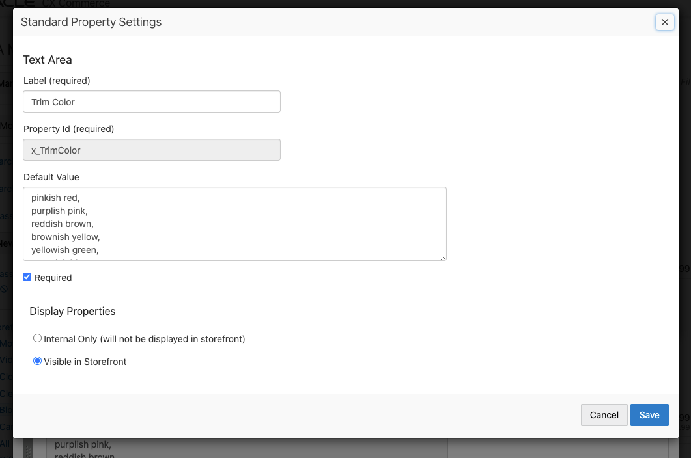The width and height of the screenshot is (691, 458).
Task: Click the 'Display Properties' section heading
Action: pos(72,311)
